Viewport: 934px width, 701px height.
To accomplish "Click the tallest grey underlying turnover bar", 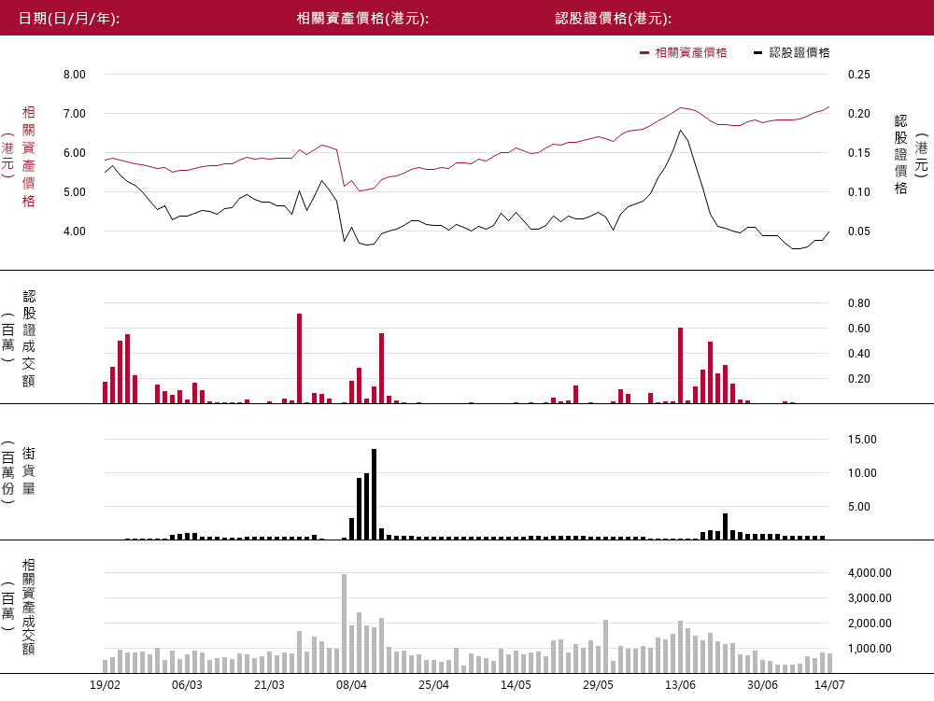I will [345, 624].
